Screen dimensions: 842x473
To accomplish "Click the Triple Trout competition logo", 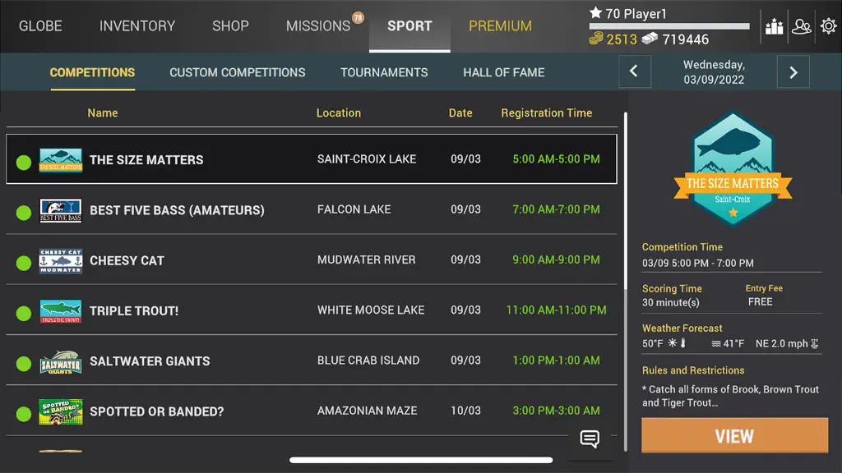I will pos(61,311).
